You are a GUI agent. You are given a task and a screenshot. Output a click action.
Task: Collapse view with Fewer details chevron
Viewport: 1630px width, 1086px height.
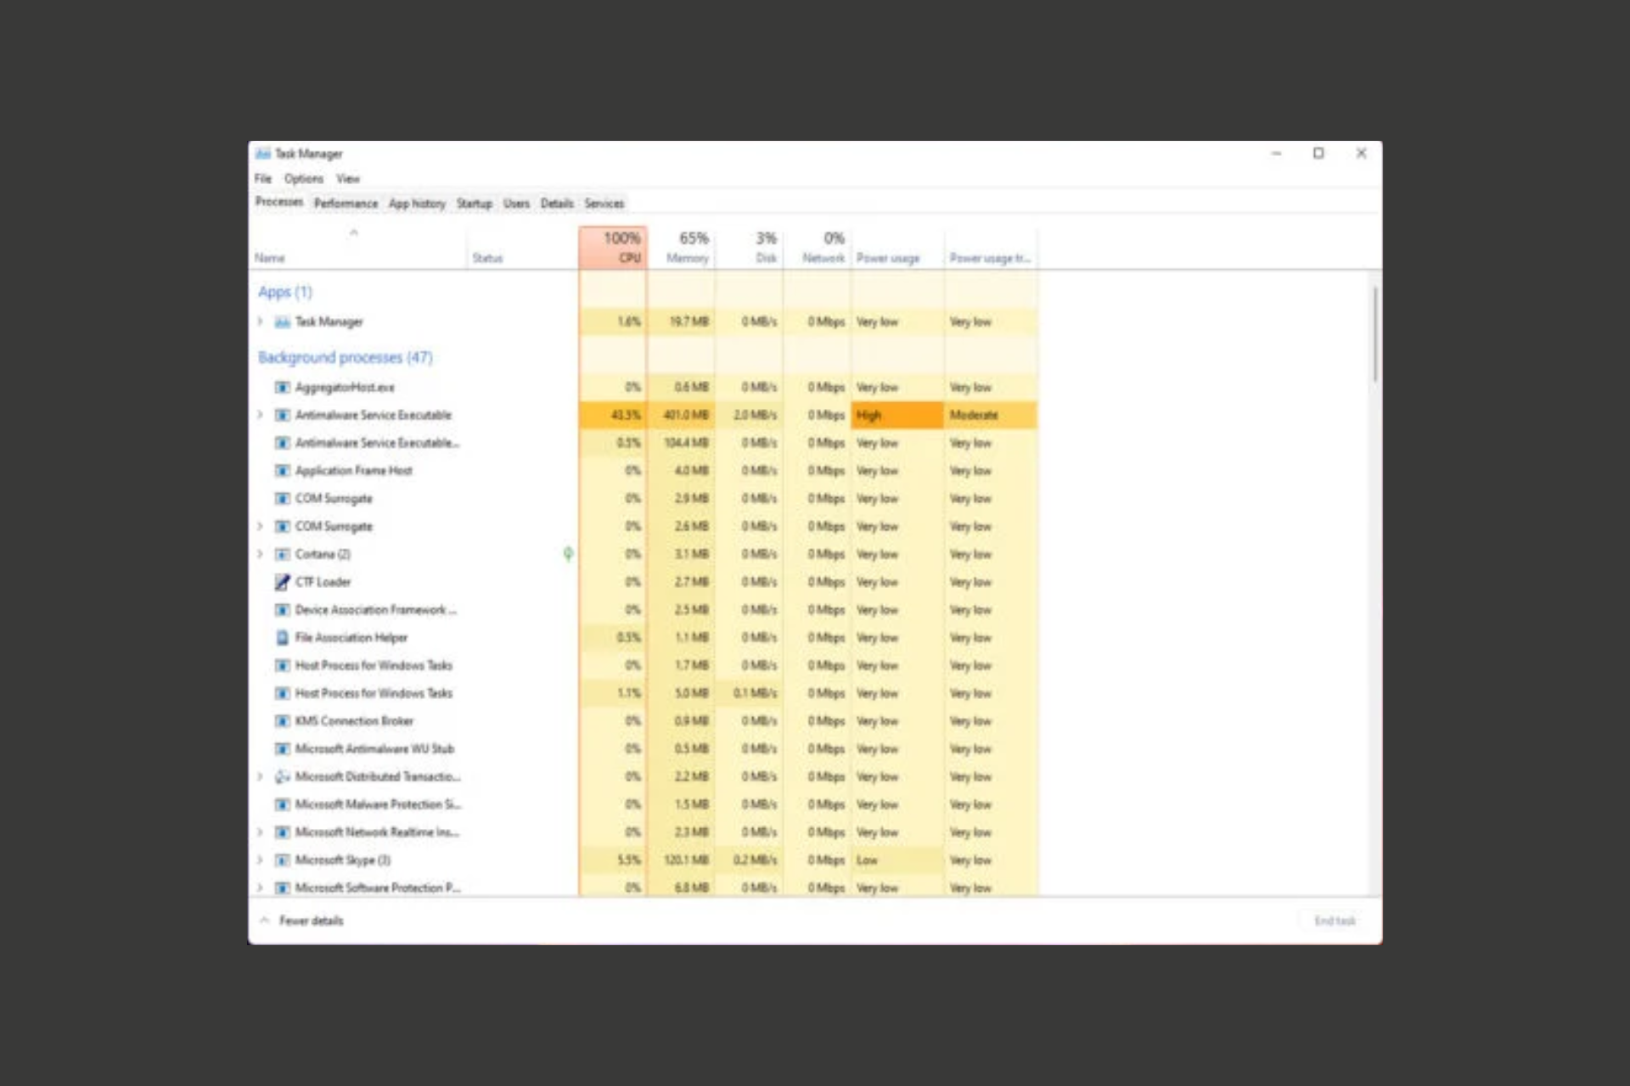pyautogui.click(x=265, y=920)
